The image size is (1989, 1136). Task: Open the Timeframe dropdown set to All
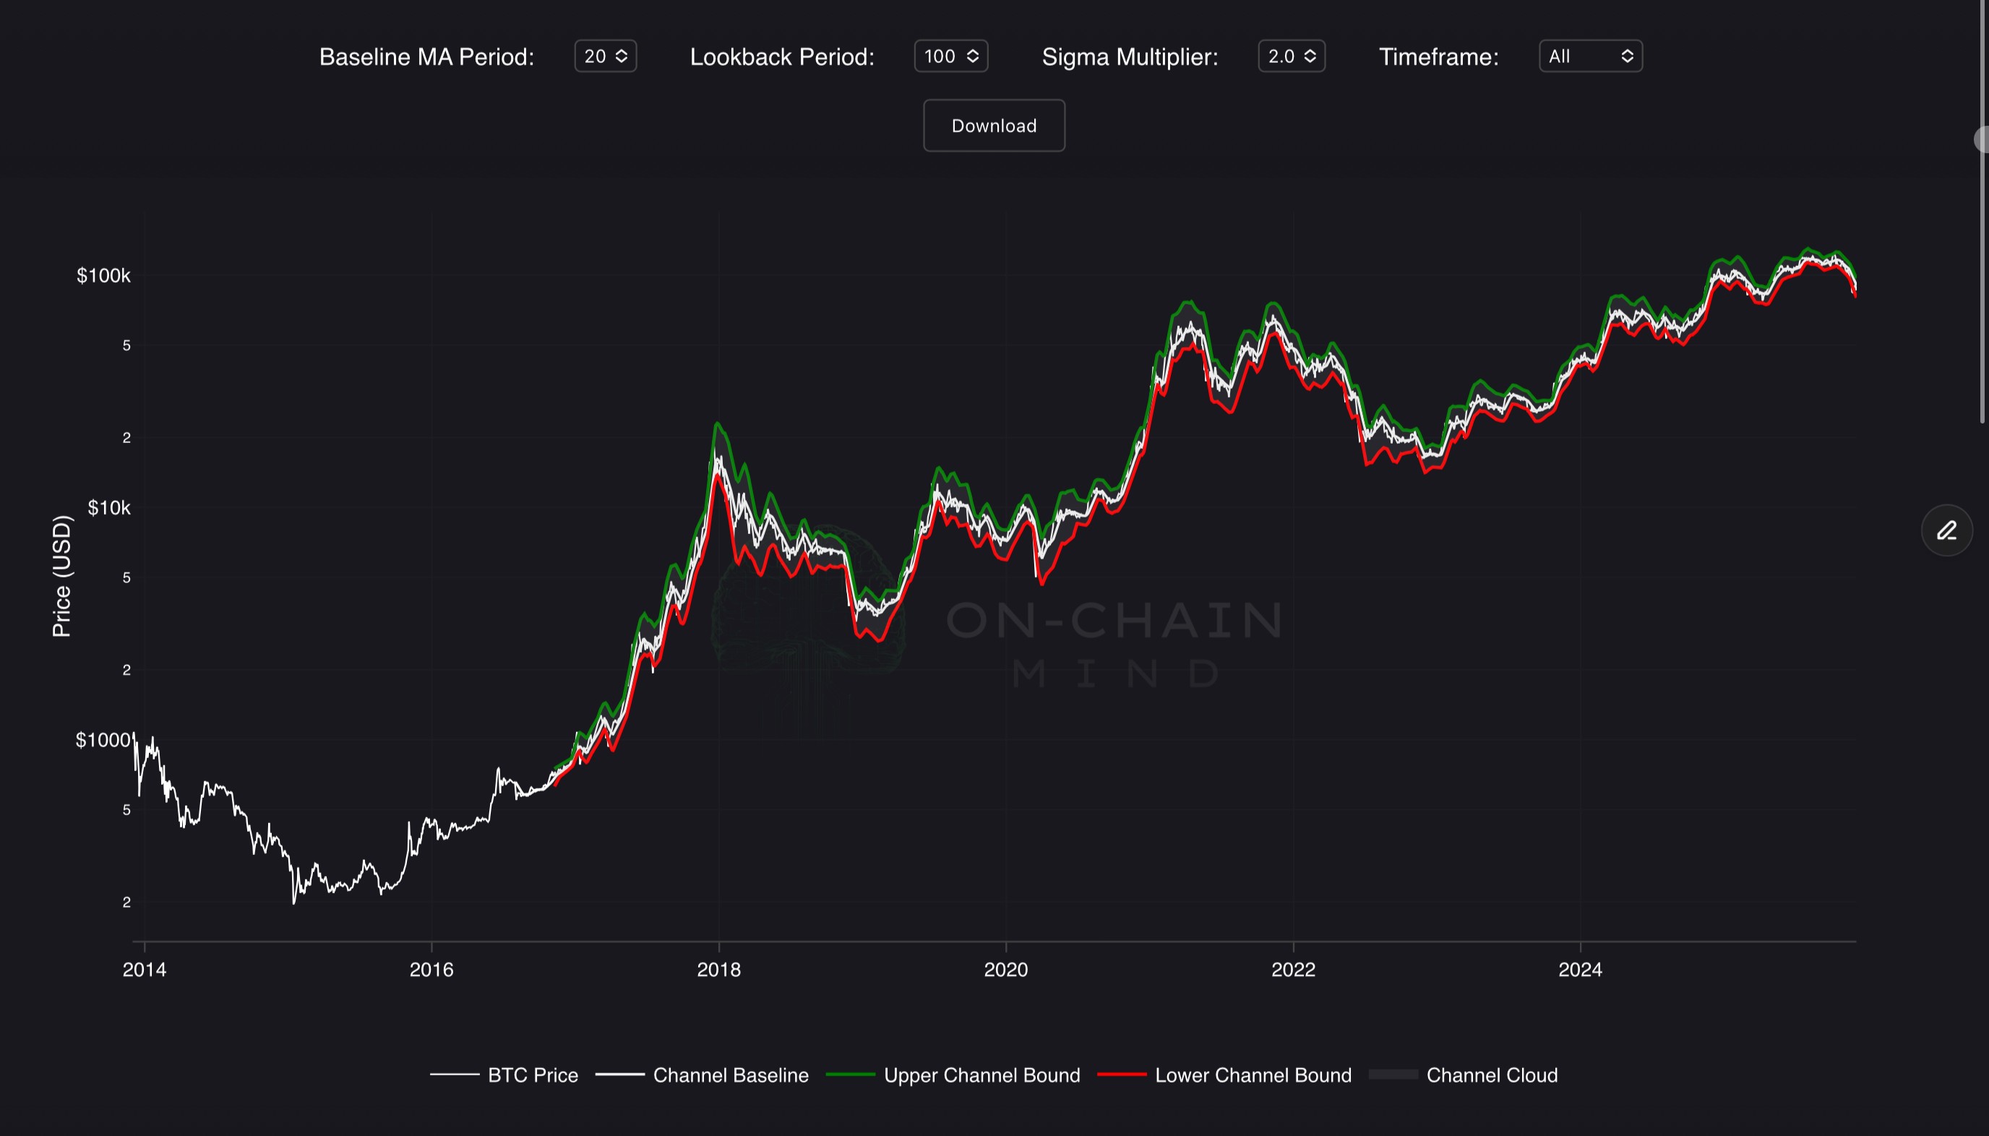(x=1589, y=56)
